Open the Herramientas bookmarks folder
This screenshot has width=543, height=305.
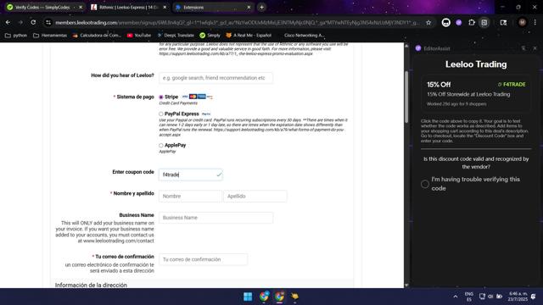50,36
